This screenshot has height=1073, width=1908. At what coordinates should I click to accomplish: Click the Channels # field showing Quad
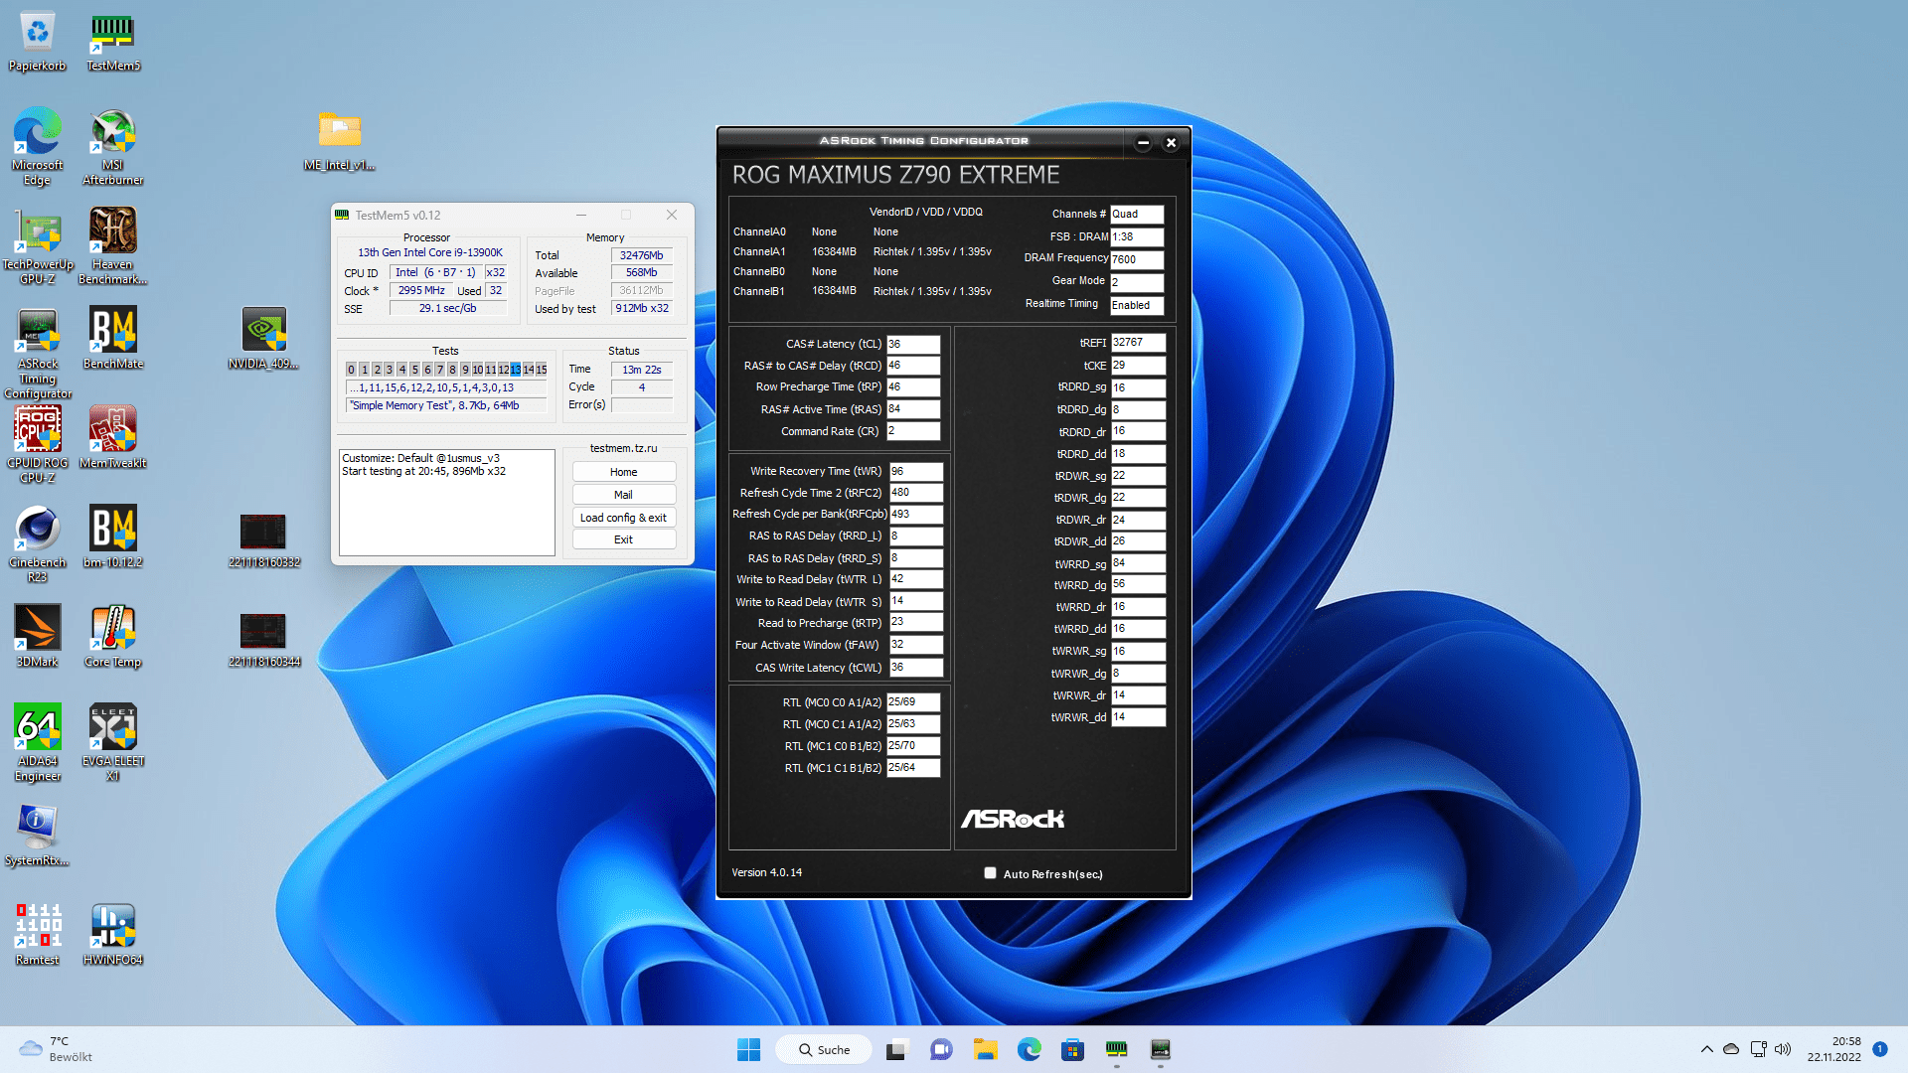[1136, 214]
